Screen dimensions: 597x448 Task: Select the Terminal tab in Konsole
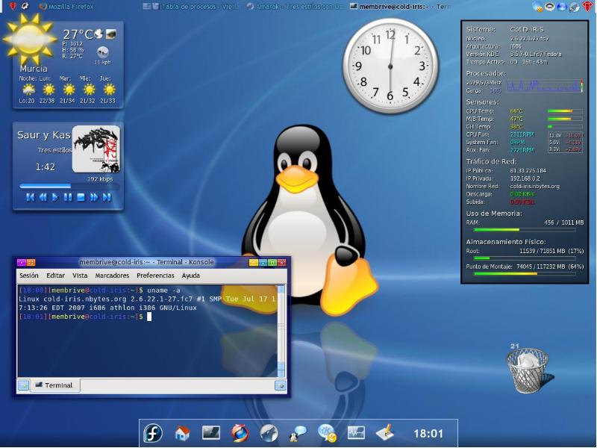tap(54, 385)
